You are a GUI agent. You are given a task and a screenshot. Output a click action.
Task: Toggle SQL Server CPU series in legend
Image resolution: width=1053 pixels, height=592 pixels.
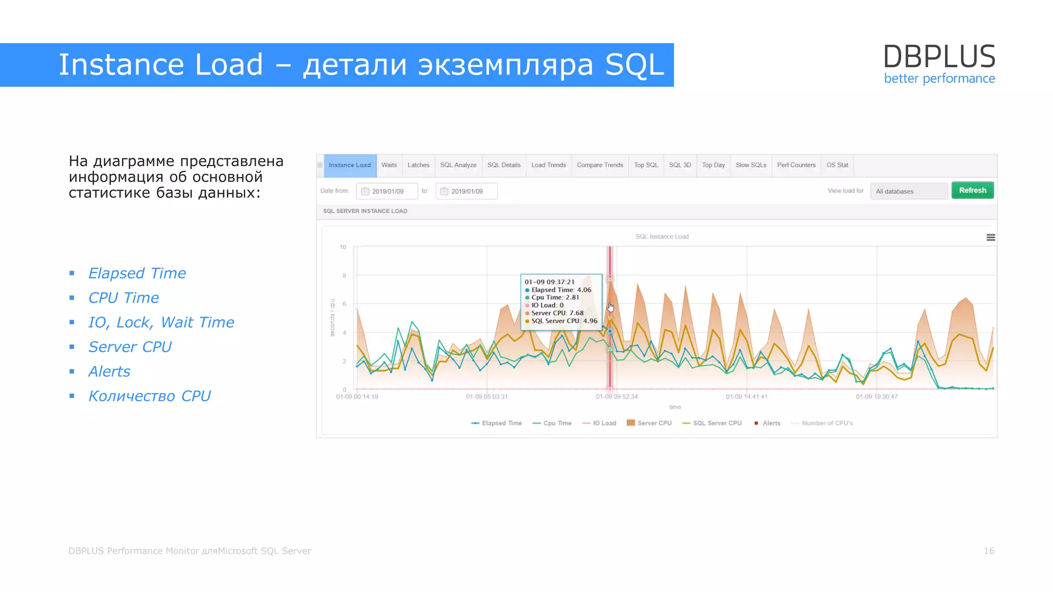712,423
